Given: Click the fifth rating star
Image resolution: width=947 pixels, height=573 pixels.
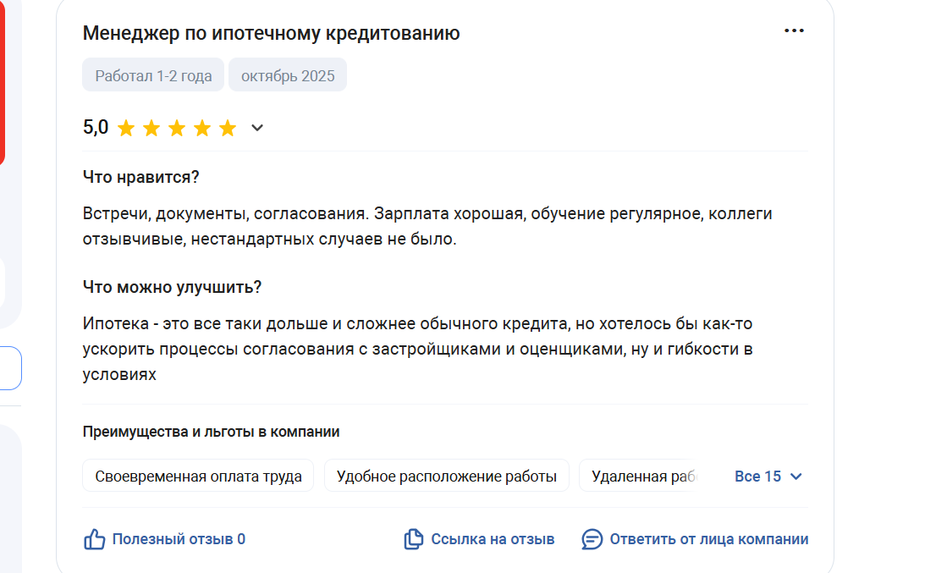Looking at the screenshot, I should tap(228, 128).
